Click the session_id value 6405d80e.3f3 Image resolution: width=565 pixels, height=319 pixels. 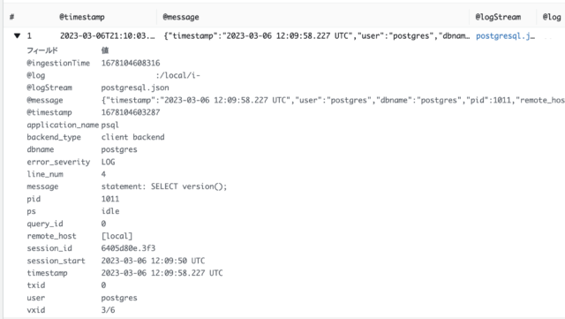[128, 248]
